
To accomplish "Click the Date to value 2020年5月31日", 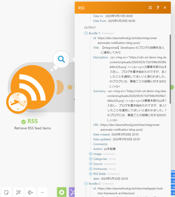I will point(119,16).
